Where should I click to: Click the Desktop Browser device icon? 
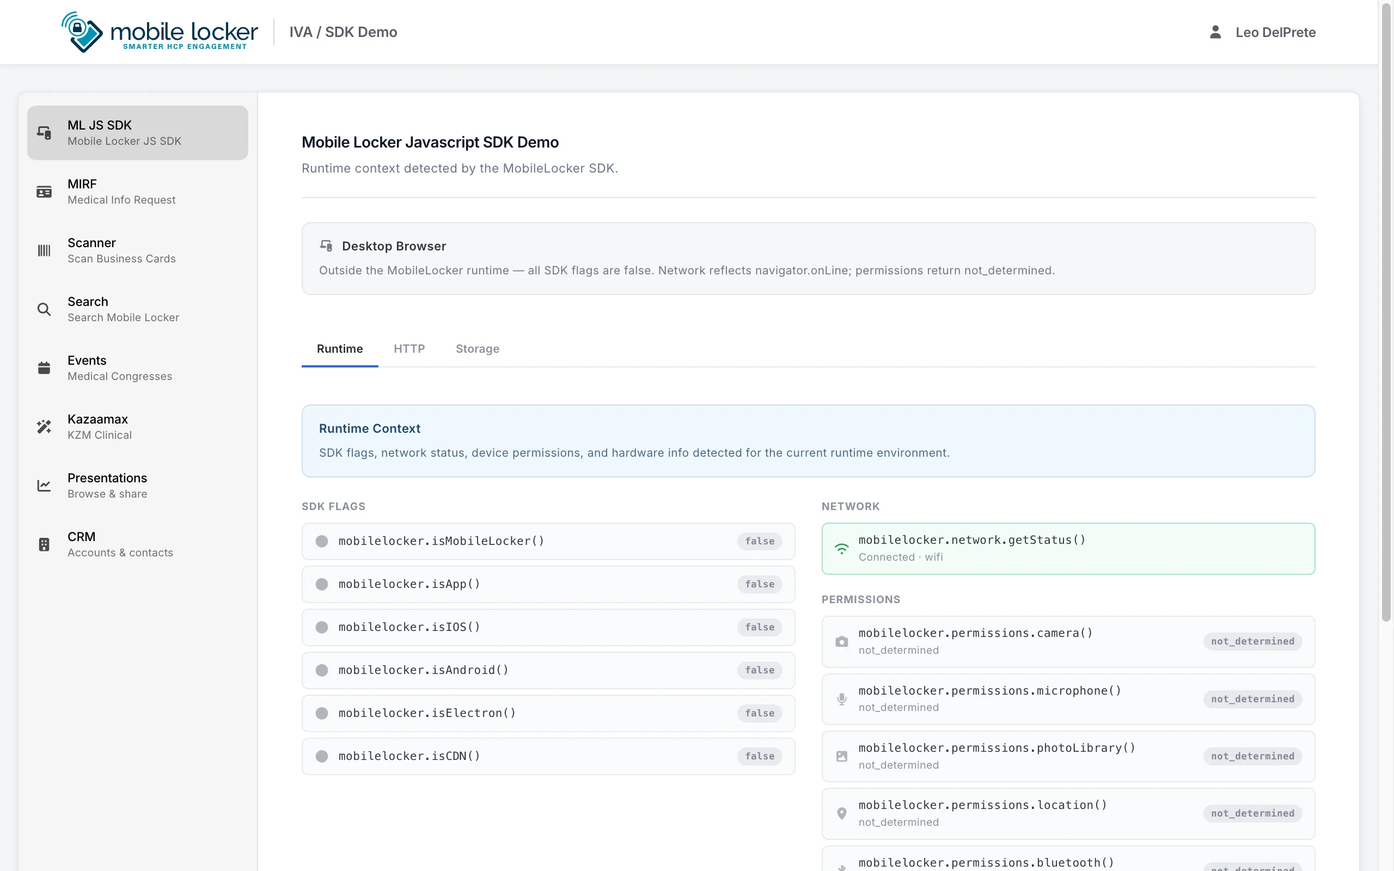[x=326, y=246]
